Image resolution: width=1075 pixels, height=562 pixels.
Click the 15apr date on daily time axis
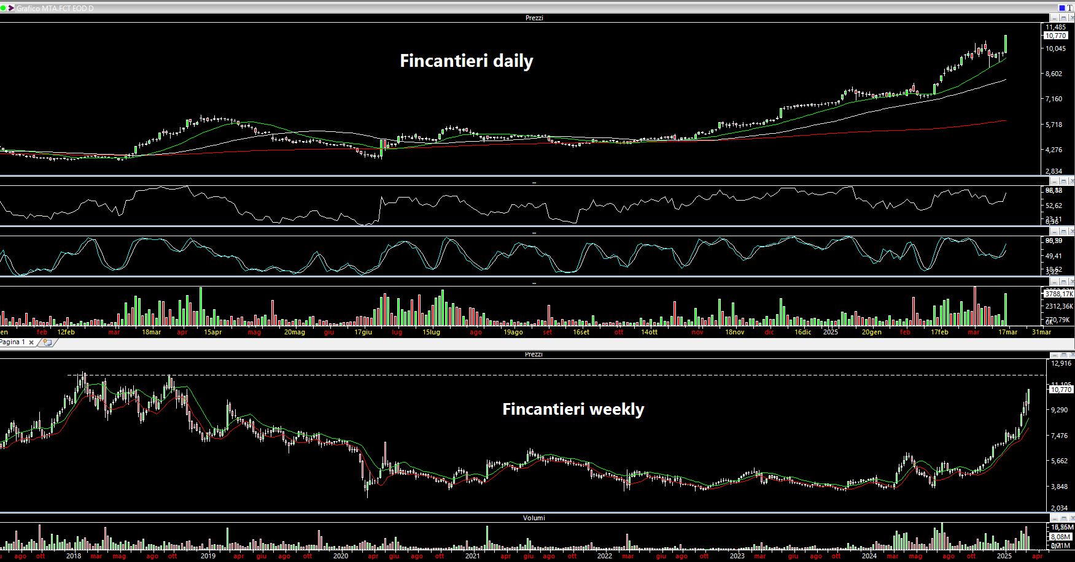pos(212,332)
